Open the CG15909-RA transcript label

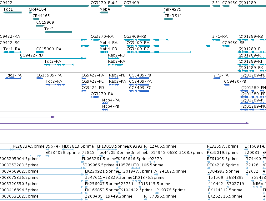(x=49, y=49)
